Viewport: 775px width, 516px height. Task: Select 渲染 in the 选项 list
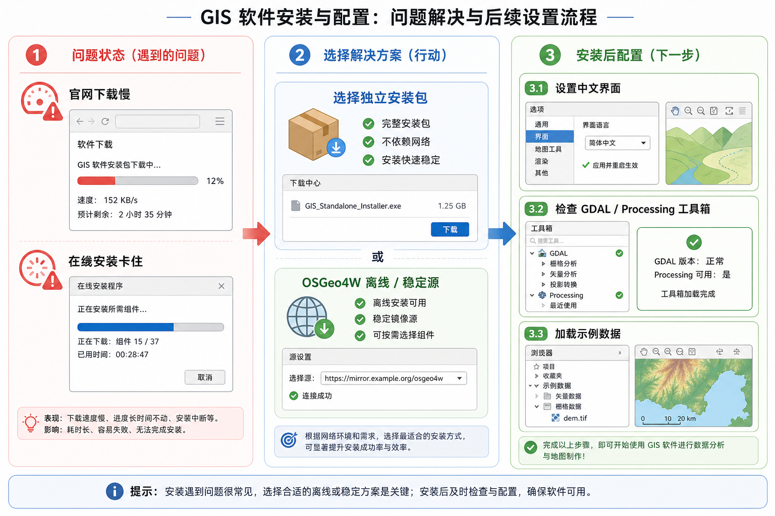coord(550,161)
